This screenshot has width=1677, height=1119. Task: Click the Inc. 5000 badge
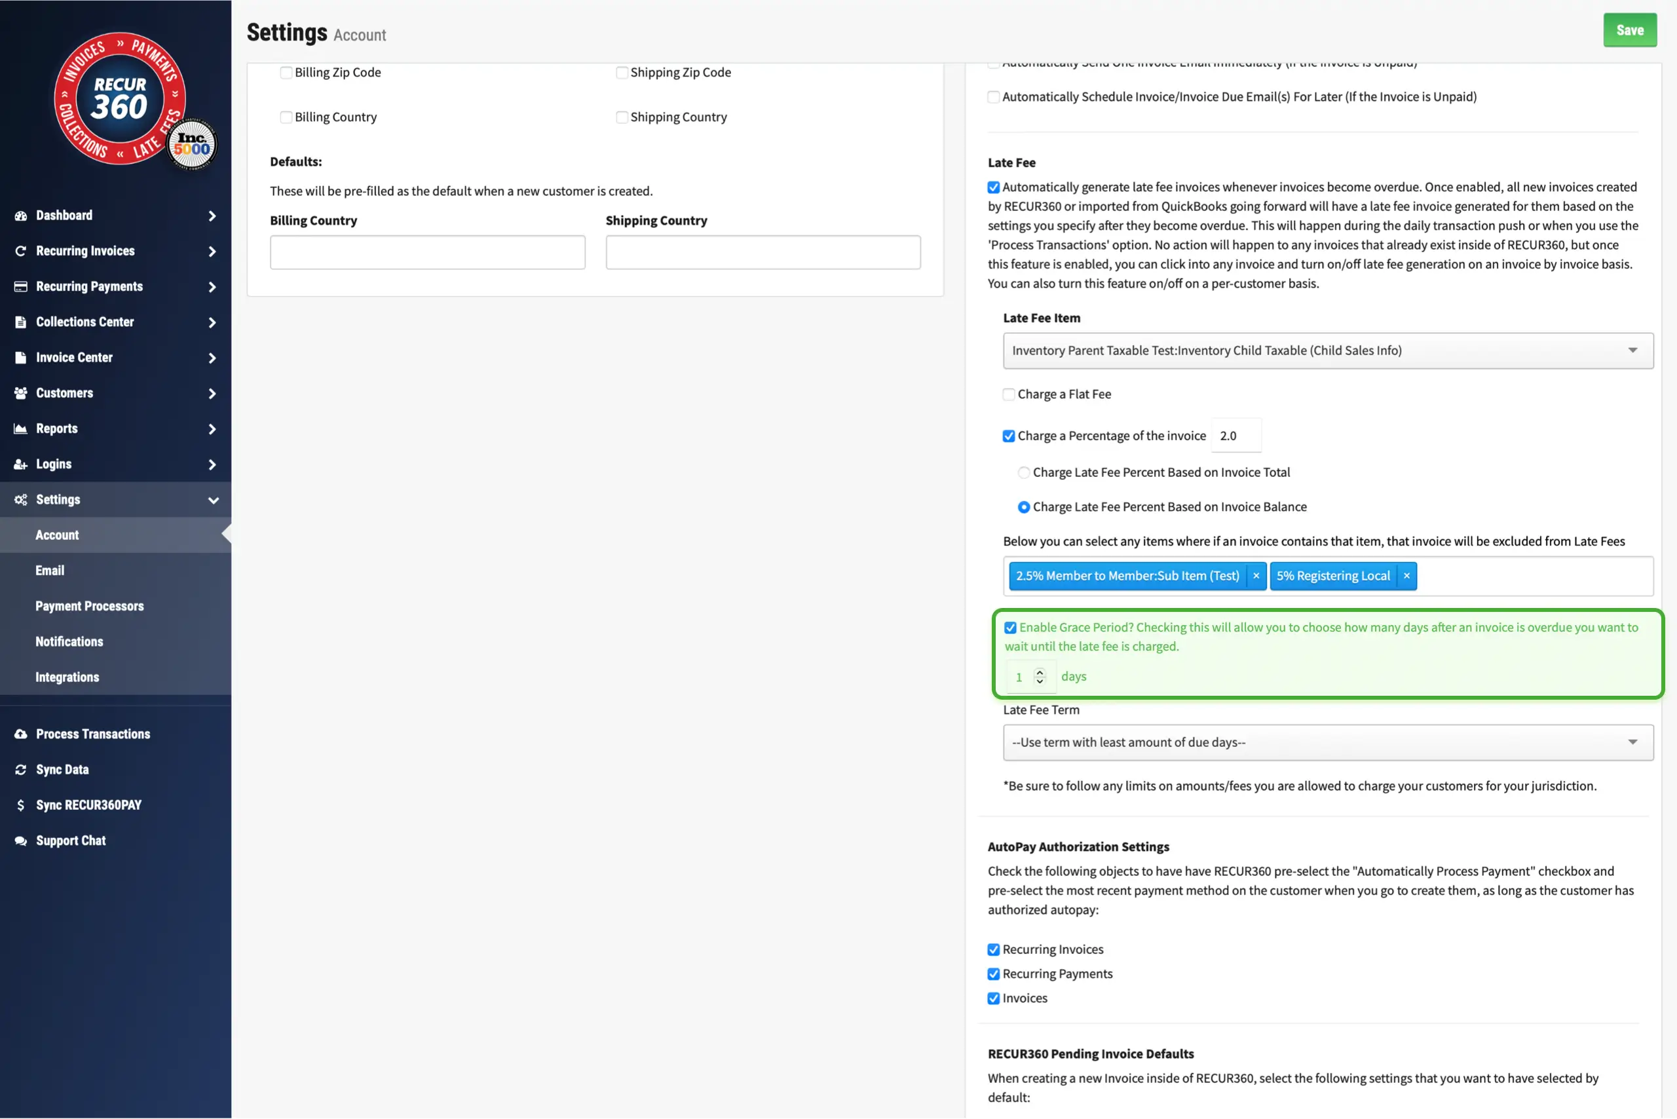coord(192,145)
